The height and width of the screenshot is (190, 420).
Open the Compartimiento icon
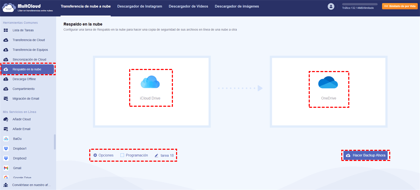tap(6, 89)
